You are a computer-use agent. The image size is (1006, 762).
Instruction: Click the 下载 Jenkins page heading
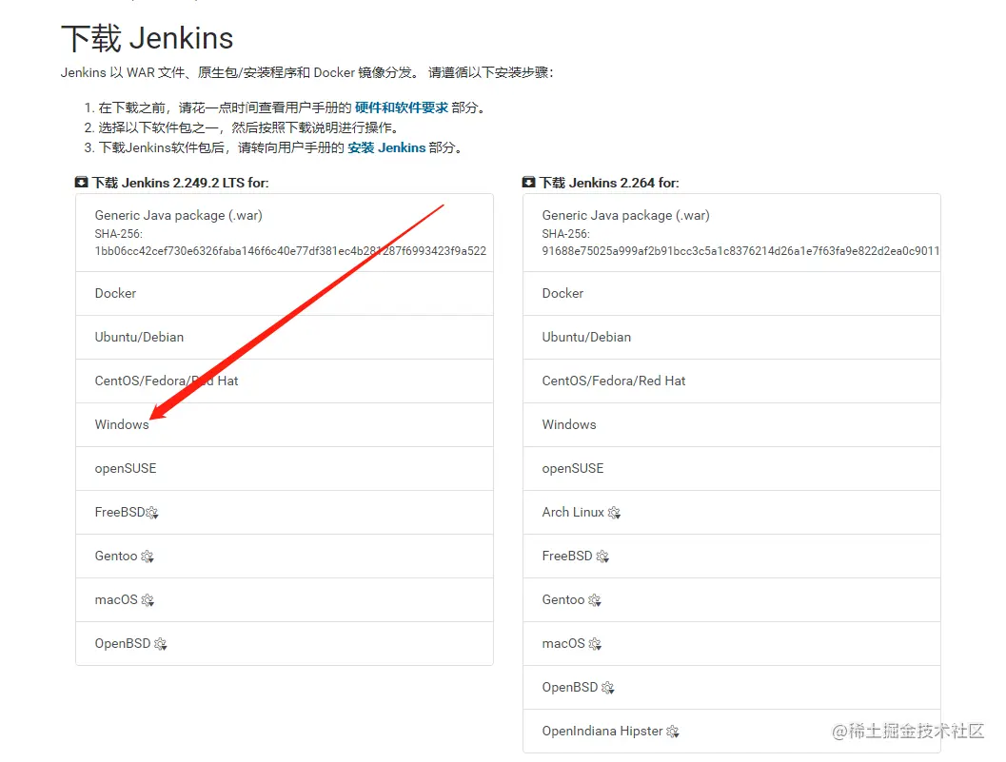point(147,38)
